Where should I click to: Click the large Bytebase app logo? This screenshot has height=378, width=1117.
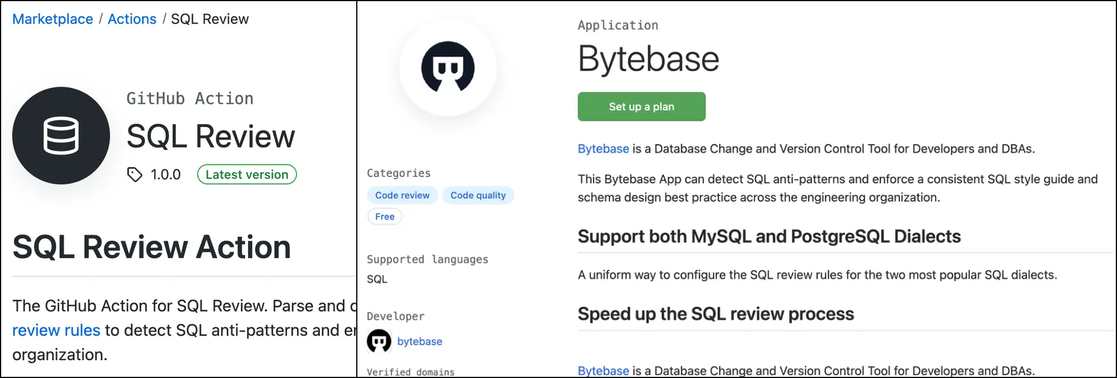coord(448,67)
